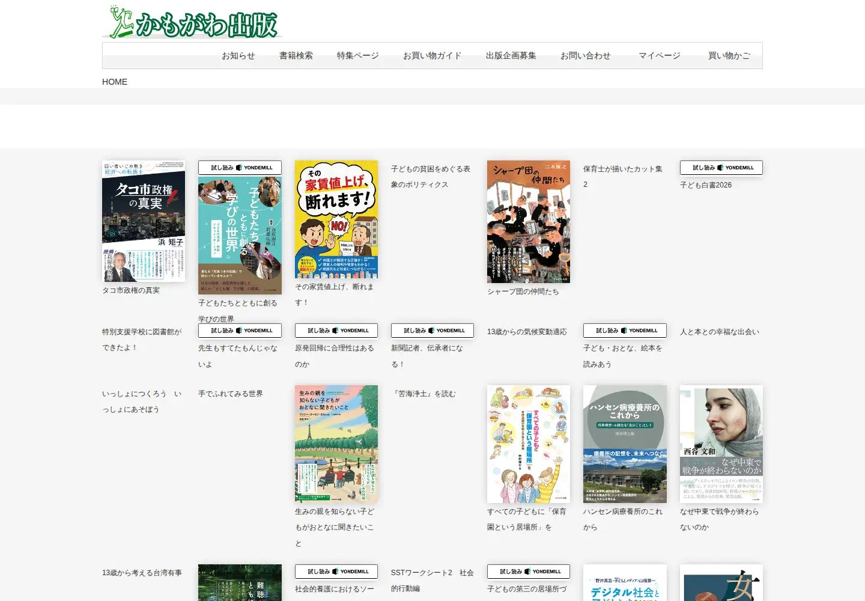Go to マイページ

tap(660, 55)
